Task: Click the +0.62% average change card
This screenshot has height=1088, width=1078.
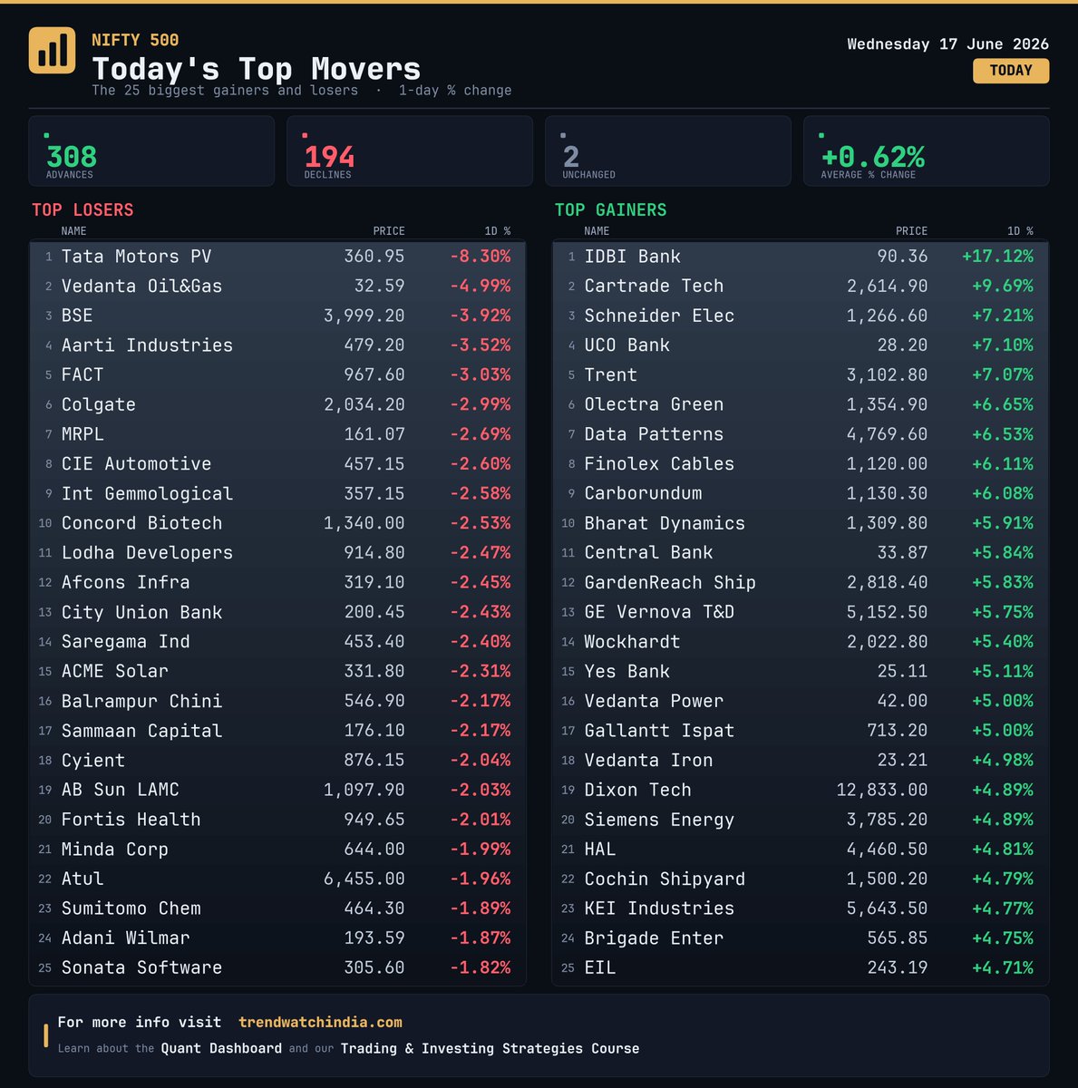Action: tap(927, 151)
